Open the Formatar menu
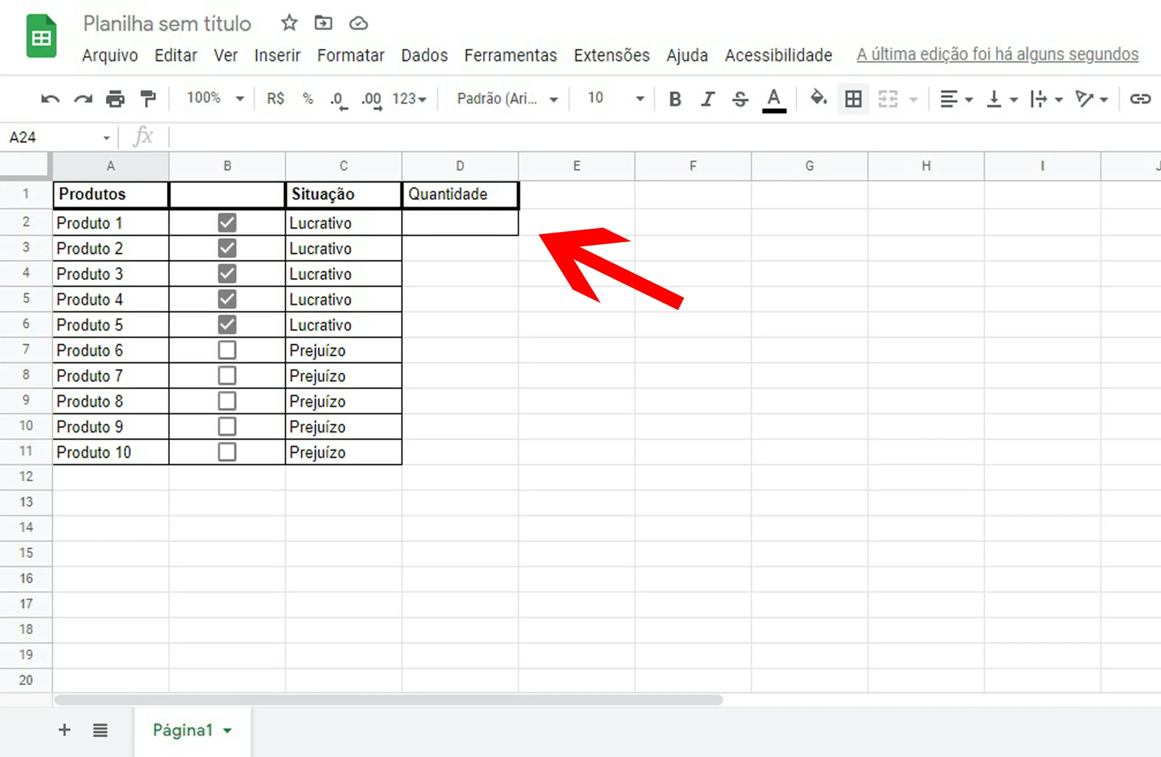This screenshot has width=1161, height=757. pos(351,55)
